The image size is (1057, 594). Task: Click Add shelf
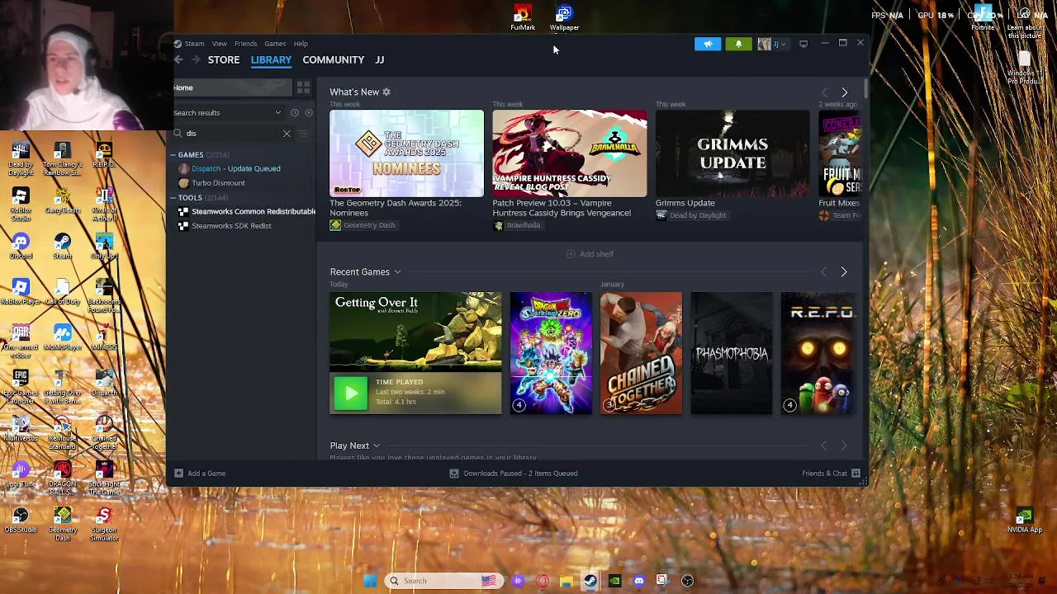[590, 254]
